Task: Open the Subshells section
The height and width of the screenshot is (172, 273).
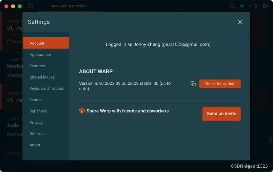Action: (46, 111)
